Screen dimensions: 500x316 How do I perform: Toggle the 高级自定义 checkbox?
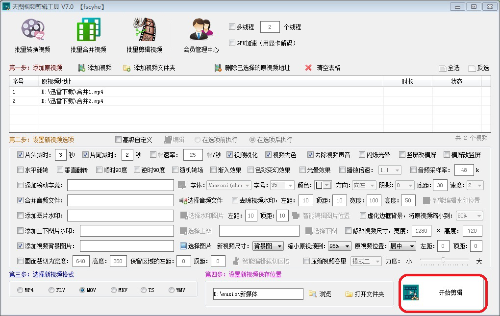click(x=118, y=140)
